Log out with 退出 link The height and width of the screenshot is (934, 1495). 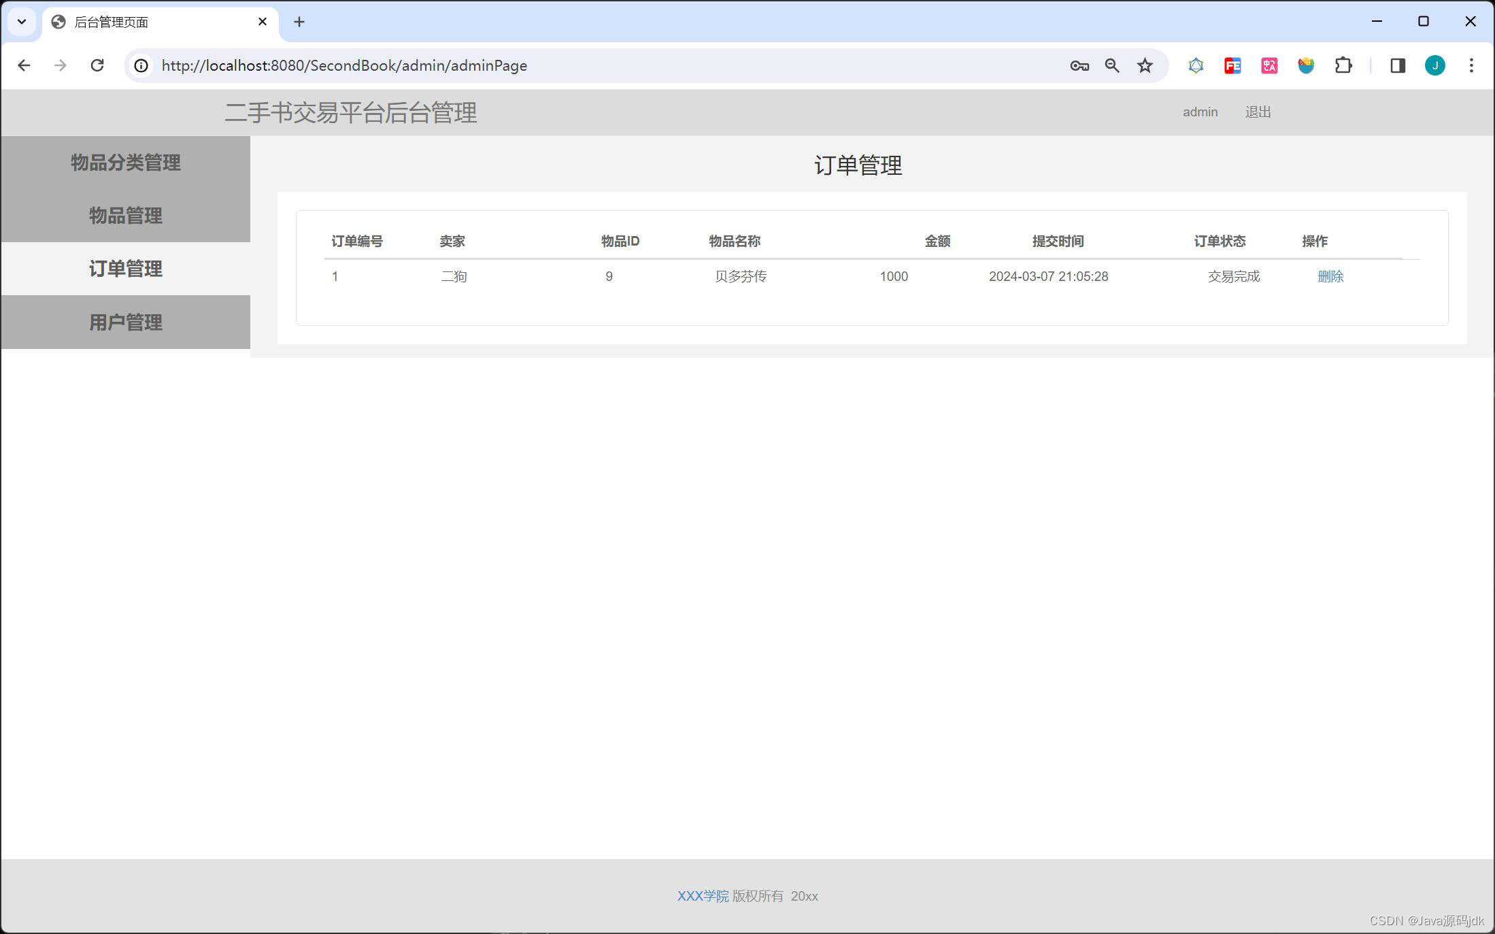click(1258, 112)
